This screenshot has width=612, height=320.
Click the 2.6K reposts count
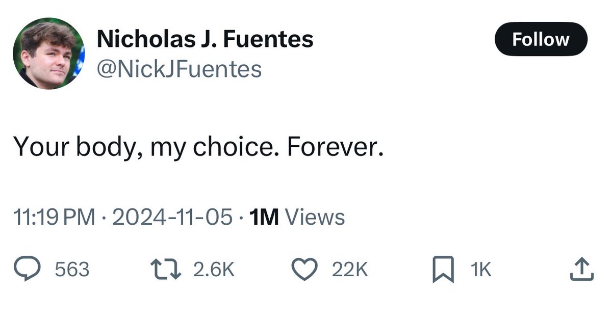(214, 270)
